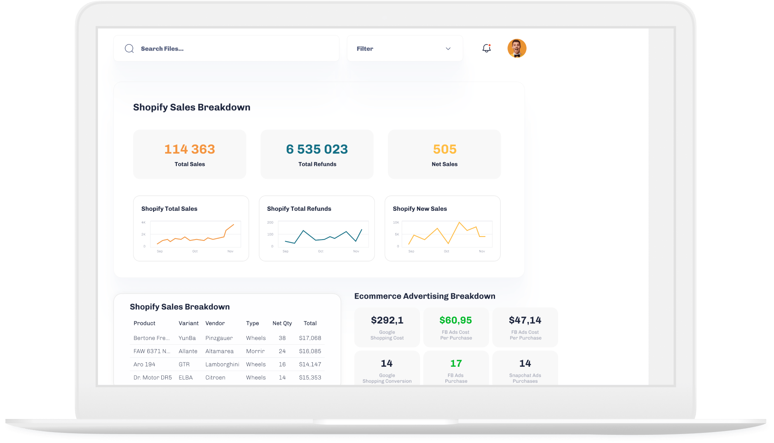Viewport: 774px width, 443px height.
Task: Select the FAW 6371 N... product row
Action: 227,351
